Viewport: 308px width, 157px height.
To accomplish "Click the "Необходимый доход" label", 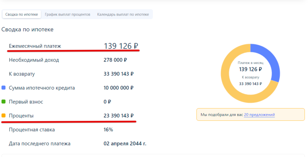I will pos(34,60).
